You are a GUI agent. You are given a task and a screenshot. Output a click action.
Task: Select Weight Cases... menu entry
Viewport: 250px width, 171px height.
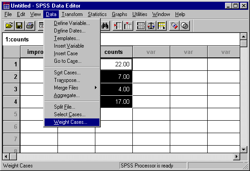click(72, 122)
